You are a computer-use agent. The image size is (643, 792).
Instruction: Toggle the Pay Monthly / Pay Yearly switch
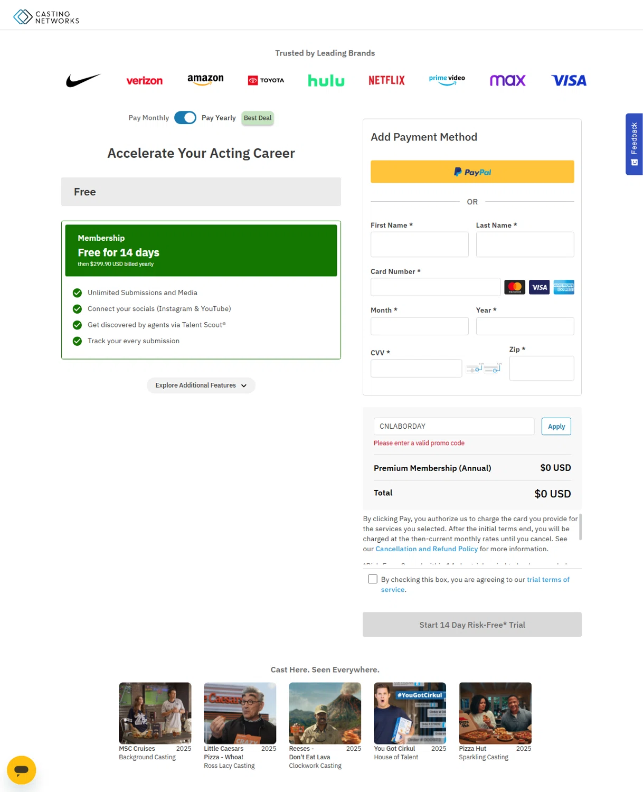(185, 118)
